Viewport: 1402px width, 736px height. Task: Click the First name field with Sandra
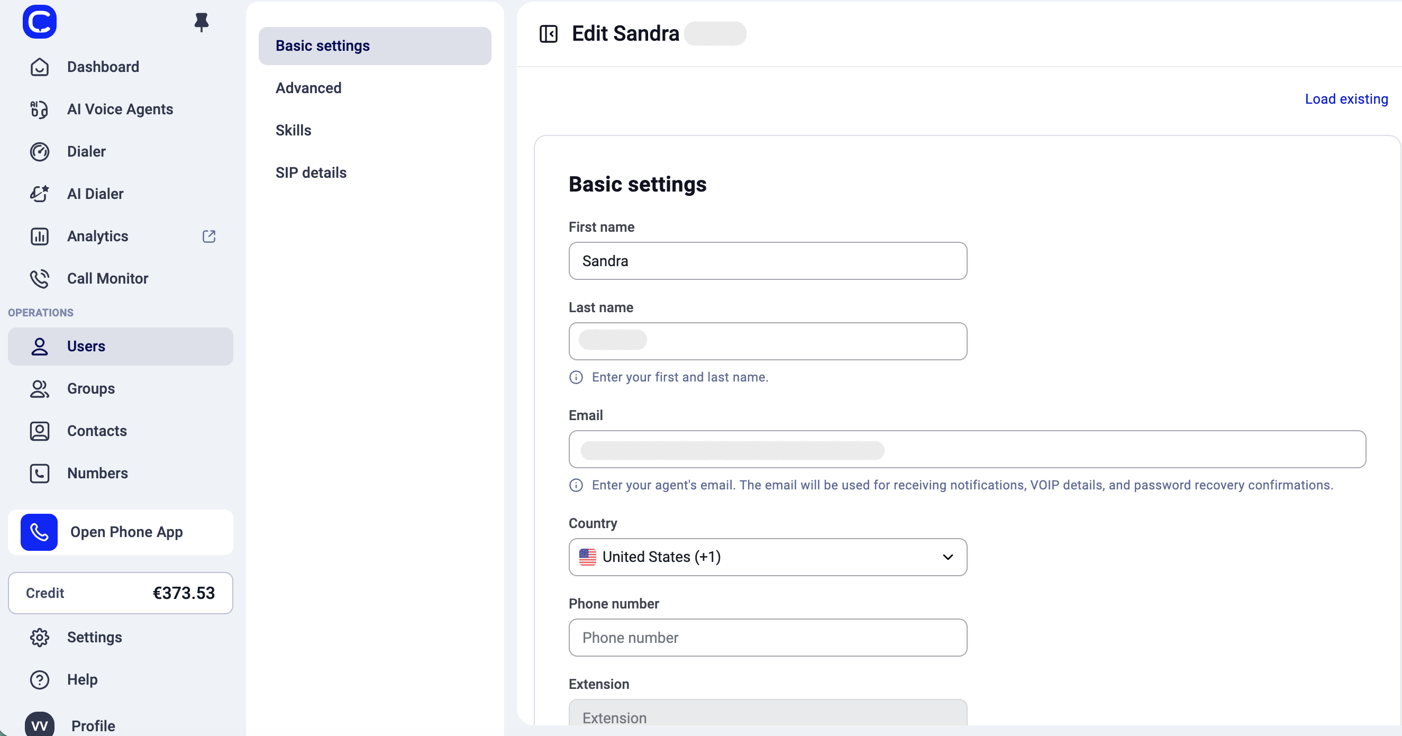pyautogui.click(x=768, y=261)
